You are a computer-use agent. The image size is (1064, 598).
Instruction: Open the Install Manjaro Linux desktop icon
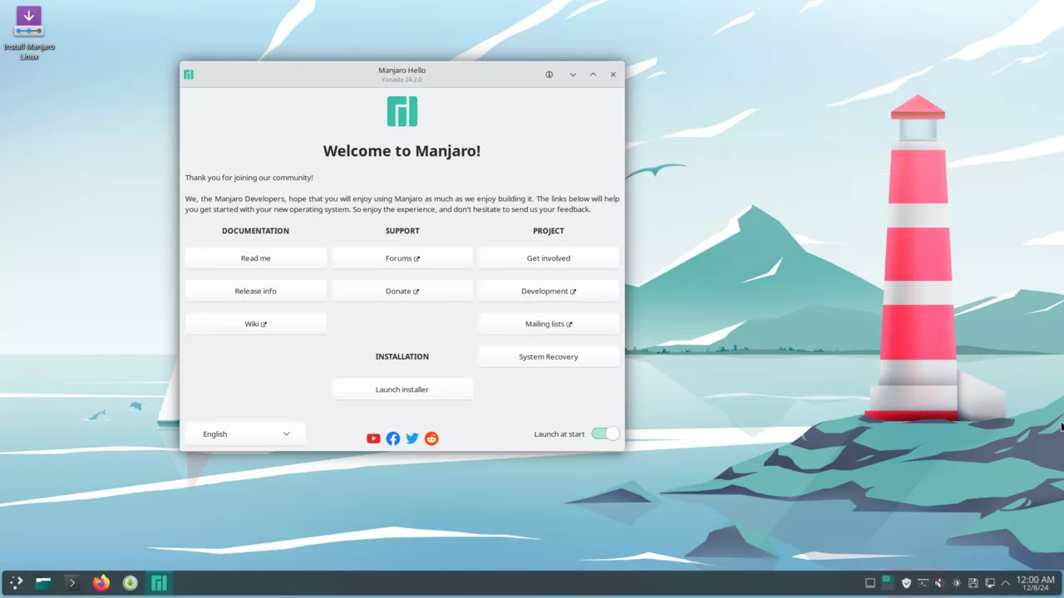pos(29,32)
